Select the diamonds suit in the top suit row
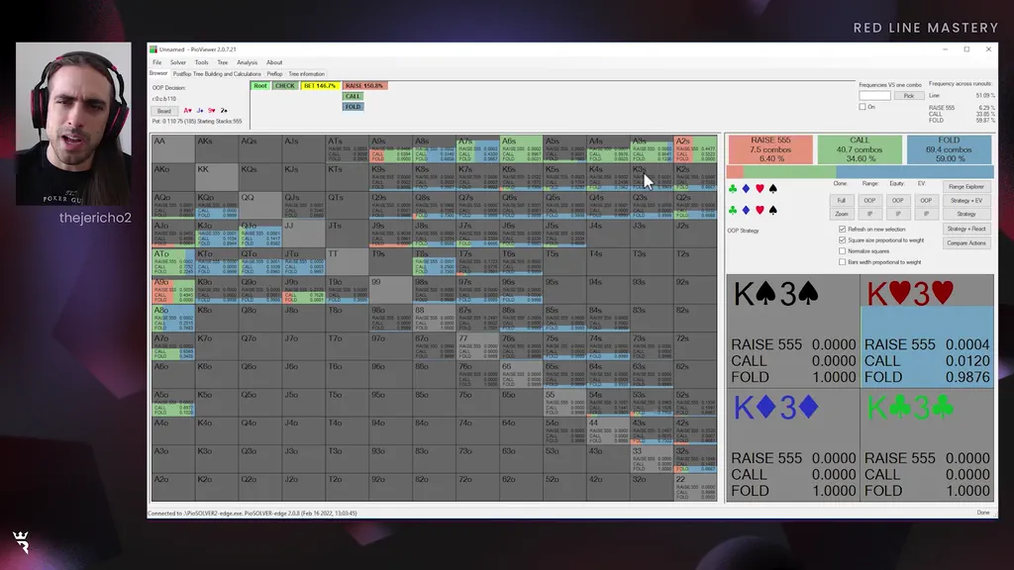The height and width of the screenshot is (570, 1014). coord(746,189)
